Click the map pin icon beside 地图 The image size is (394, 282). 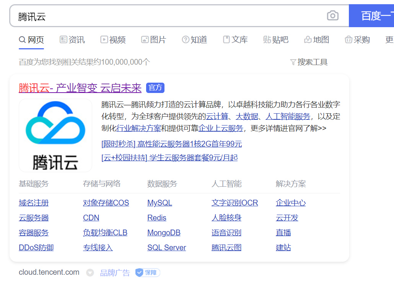click(x=307, y=39)
